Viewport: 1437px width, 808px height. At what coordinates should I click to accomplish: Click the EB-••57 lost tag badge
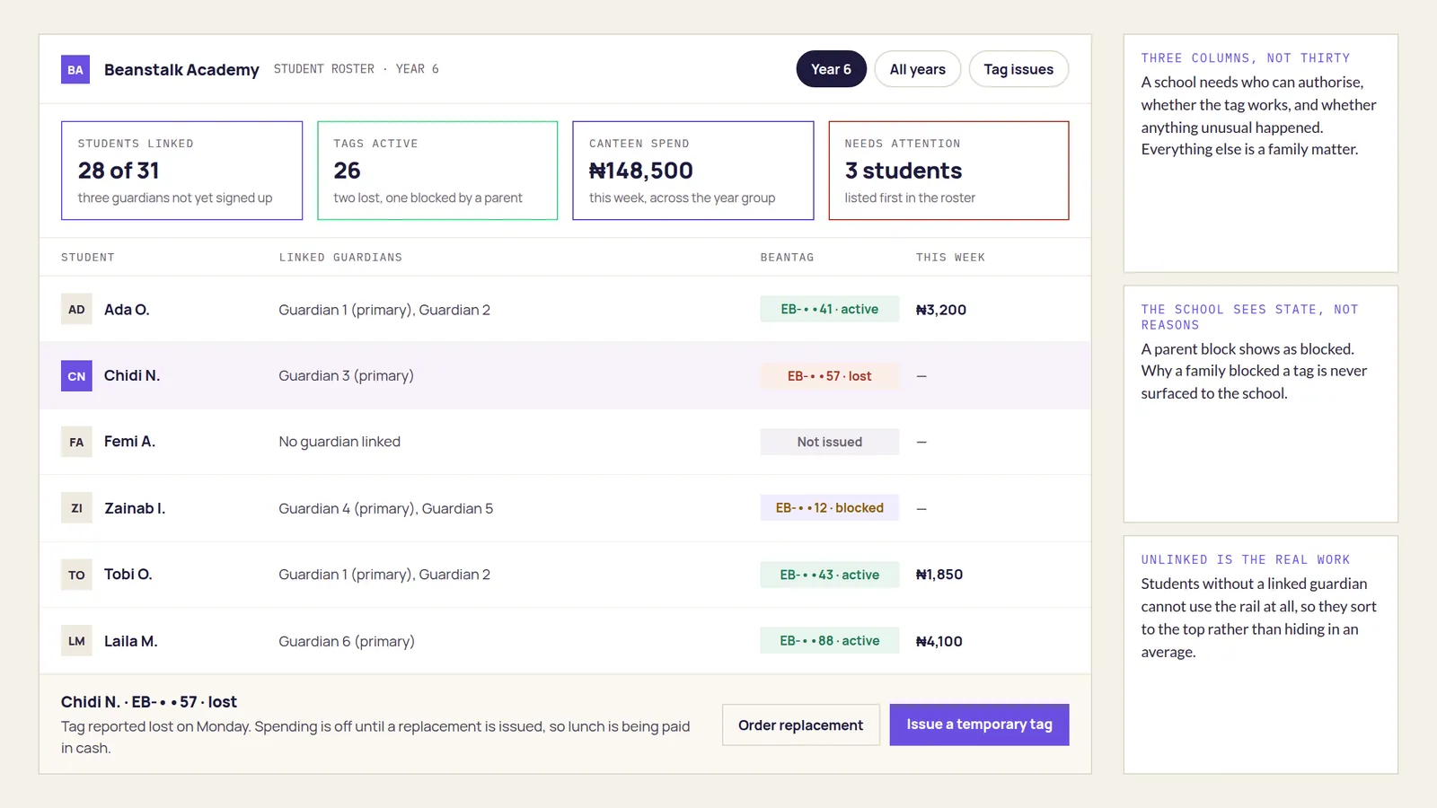(x=830, y=376)
